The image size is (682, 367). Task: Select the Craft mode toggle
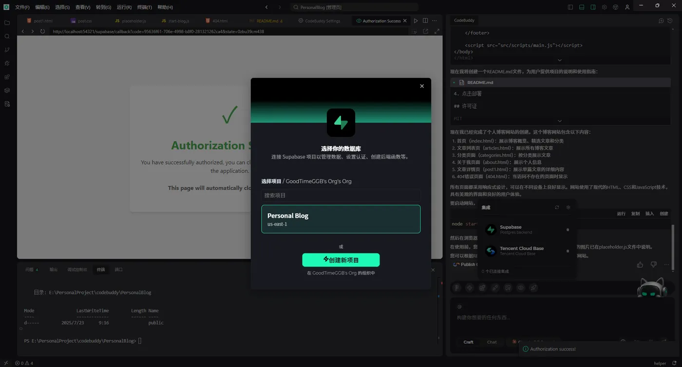click(468, 342)
